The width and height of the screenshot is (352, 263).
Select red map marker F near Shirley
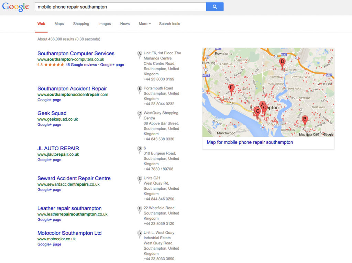click(231, 89)
